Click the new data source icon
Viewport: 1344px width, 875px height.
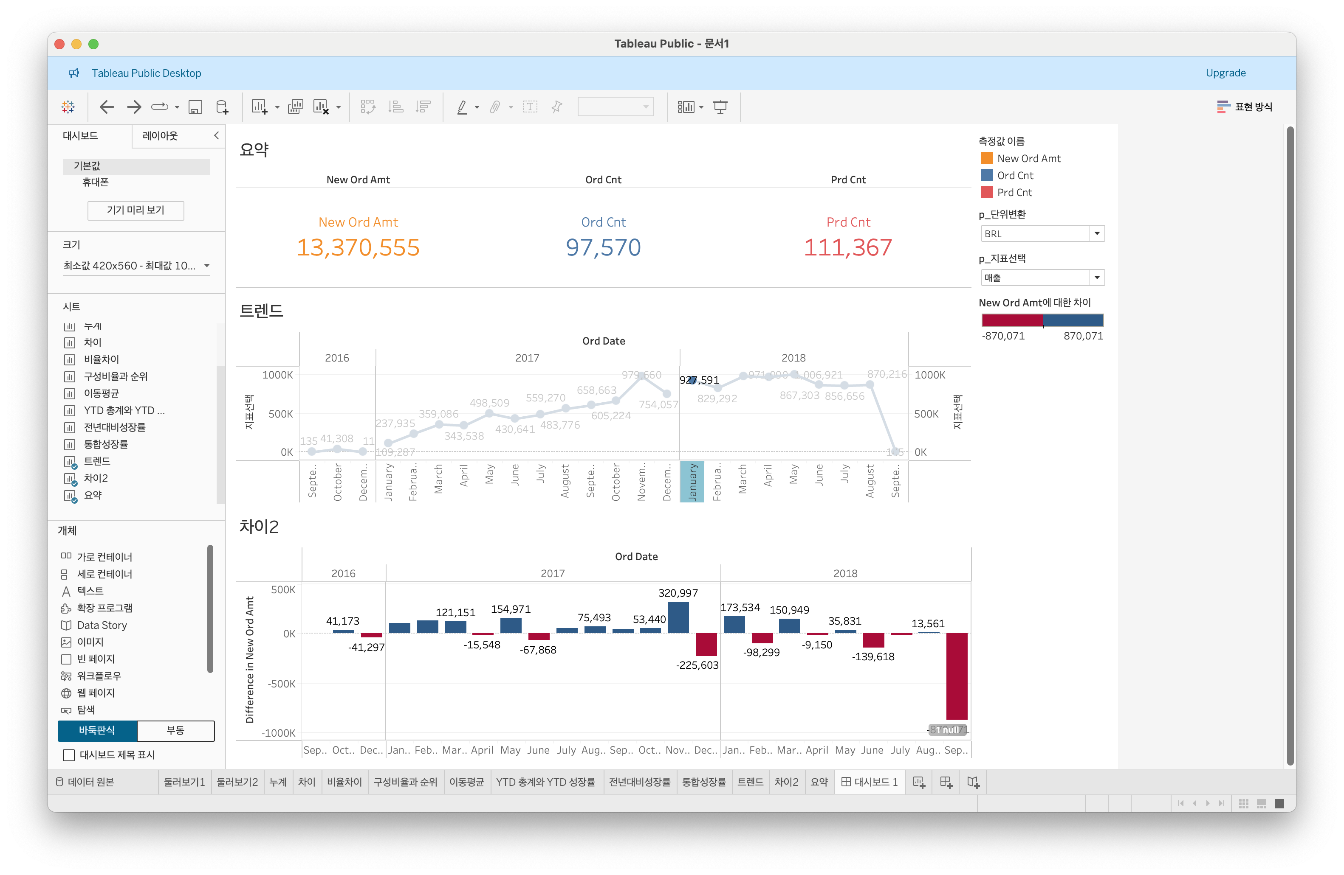click(223, 107)
